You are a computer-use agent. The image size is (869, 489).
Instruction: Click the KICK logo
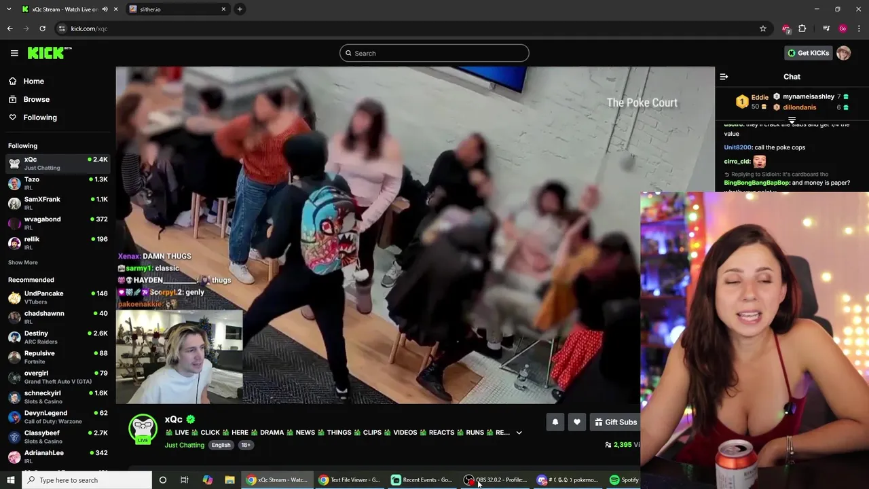[50, 53]
